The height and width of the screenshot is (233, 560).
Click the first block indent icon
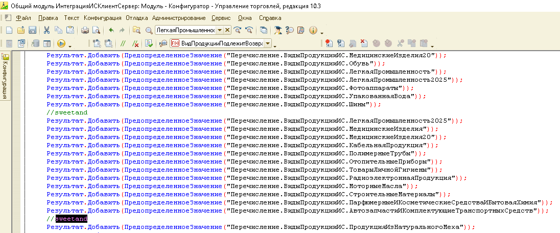point(97,43)
